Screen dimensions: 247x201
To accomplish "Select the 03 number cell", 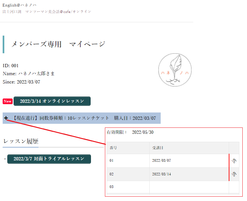I will (x=112, y=187).
